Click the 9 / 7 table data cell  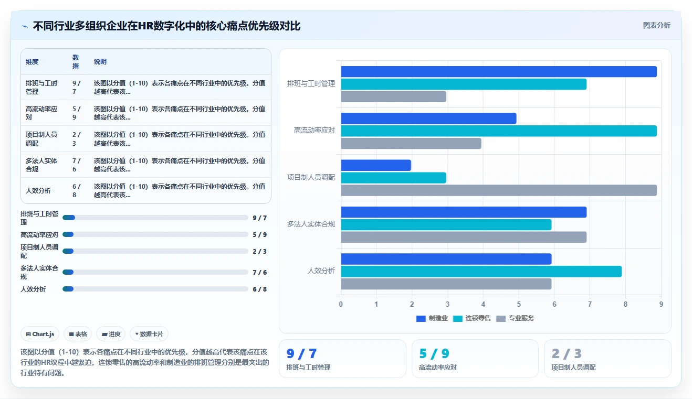pyautogui.click(x=77, y=87)
